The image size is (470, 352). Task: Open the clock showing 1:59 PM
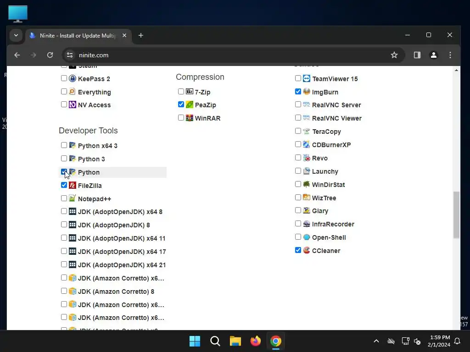(439, 341)
